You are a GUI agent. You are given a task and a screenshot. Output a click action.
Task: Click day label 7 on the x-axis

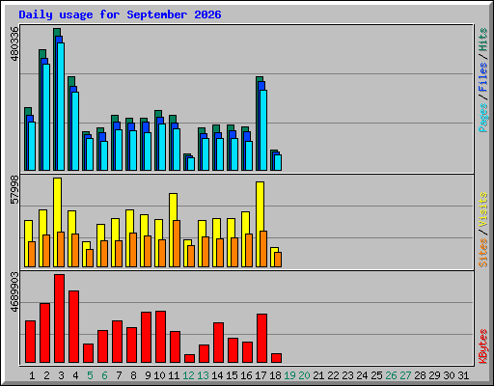[x=119, y=375]
